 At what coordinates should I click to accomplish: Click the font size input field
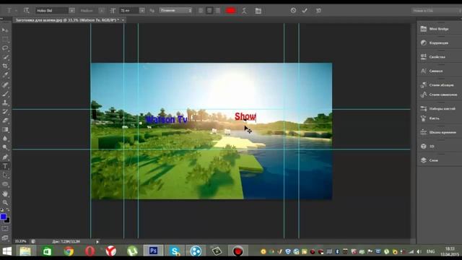click(x=129, y=11)
